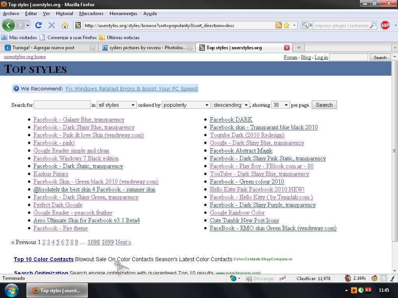Open the 'all styles' dropdown
The height and width of the screenshot is (298, 398).
coord(117,105)
